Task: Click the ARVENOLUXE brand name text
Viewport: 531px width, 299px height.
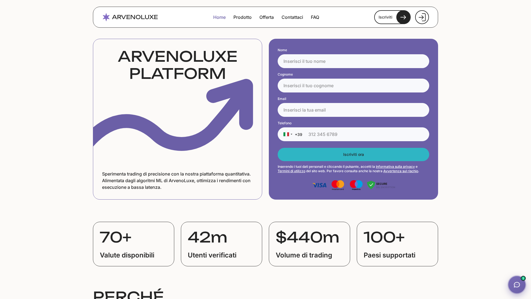Action: pos(135,17)
